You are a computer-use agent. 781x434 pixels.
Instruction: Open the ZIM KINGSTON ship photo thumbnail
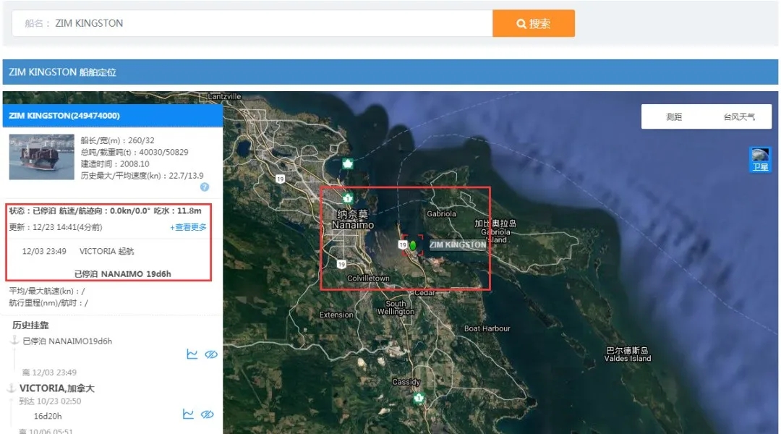pyautogui.click(x=41, y=156)
